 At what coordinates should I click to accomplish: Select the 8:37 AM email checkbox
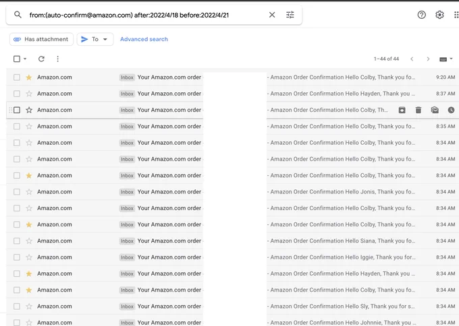pos(17,94)
